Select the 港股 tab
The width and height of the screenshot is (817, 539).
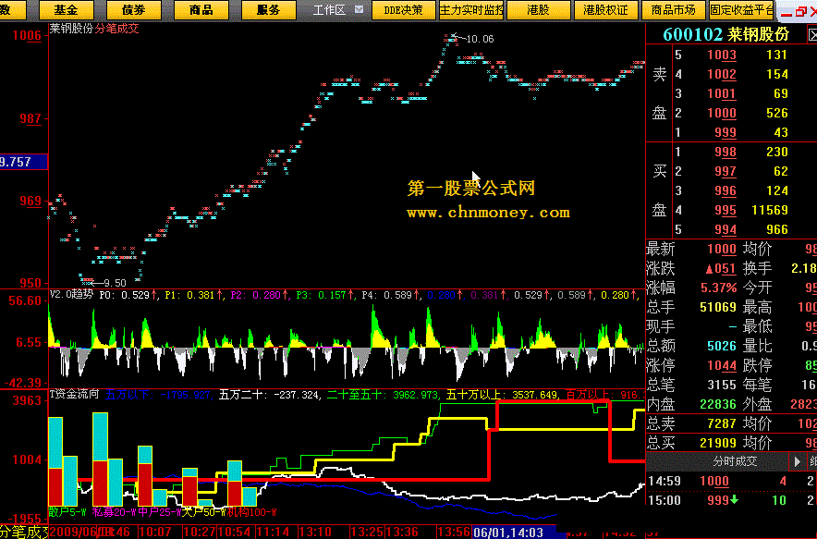pos(538,10)
